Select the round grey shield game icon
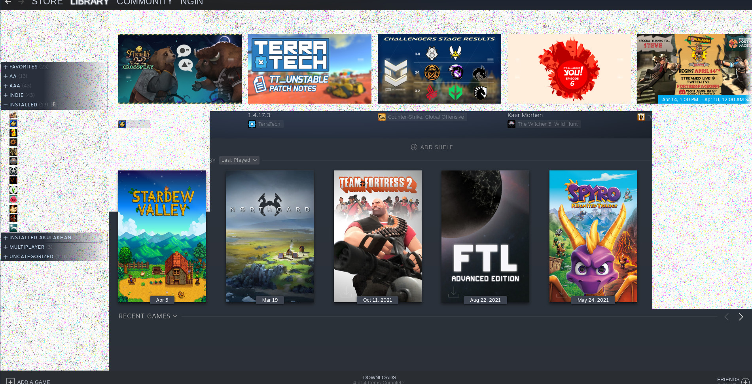This screenshot has height=384, width=752. click(x=13, y=161)
